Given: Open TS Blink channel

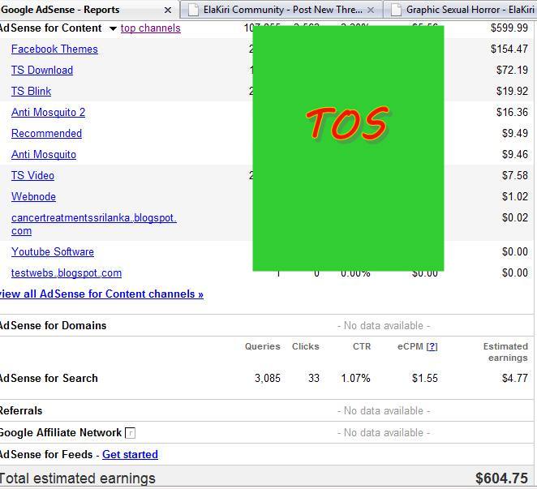Looking at the screenshot, I should 31,91.
